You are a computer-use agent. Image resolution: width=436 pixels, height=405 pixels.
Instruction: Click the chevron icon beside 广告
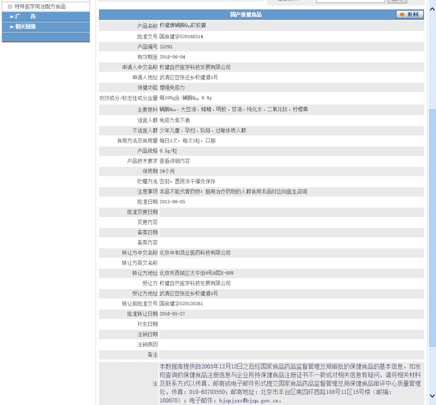[x=11, y=17]
